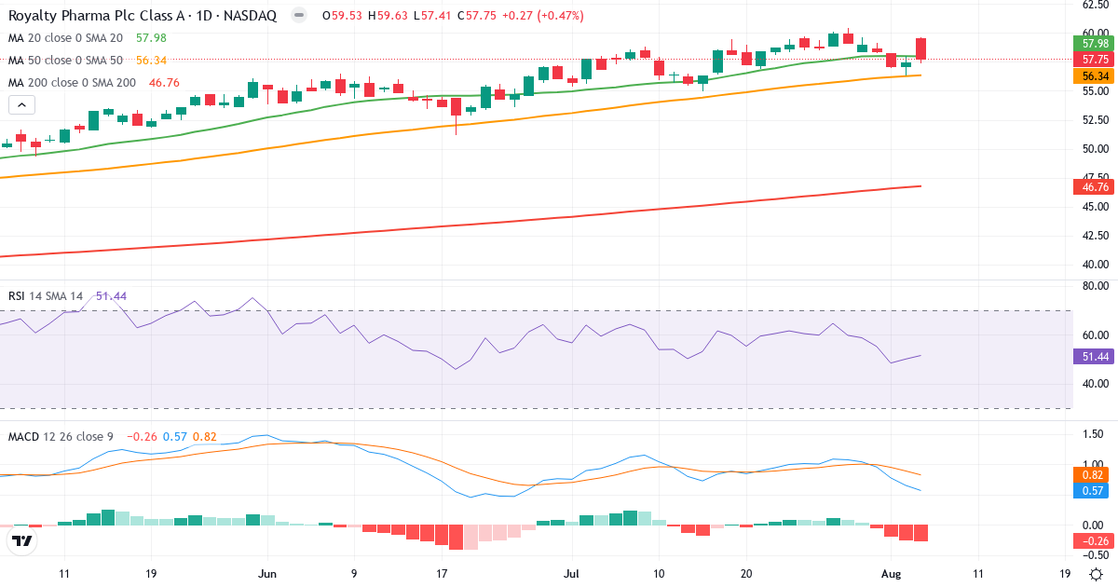Collapse the indicator legend chevron
Image resolution: width=1118 pixels, height=587 pixels.
pos(22,103)
